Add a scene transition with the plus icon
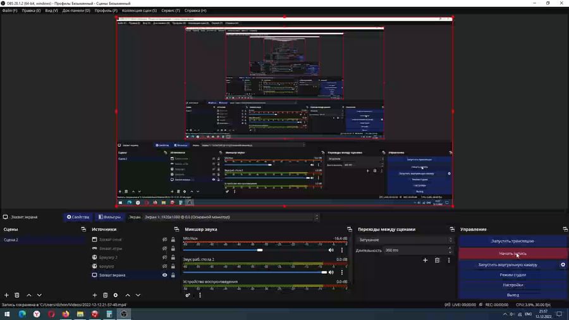Viewport: 569px width, 320px height. [425, 260]
